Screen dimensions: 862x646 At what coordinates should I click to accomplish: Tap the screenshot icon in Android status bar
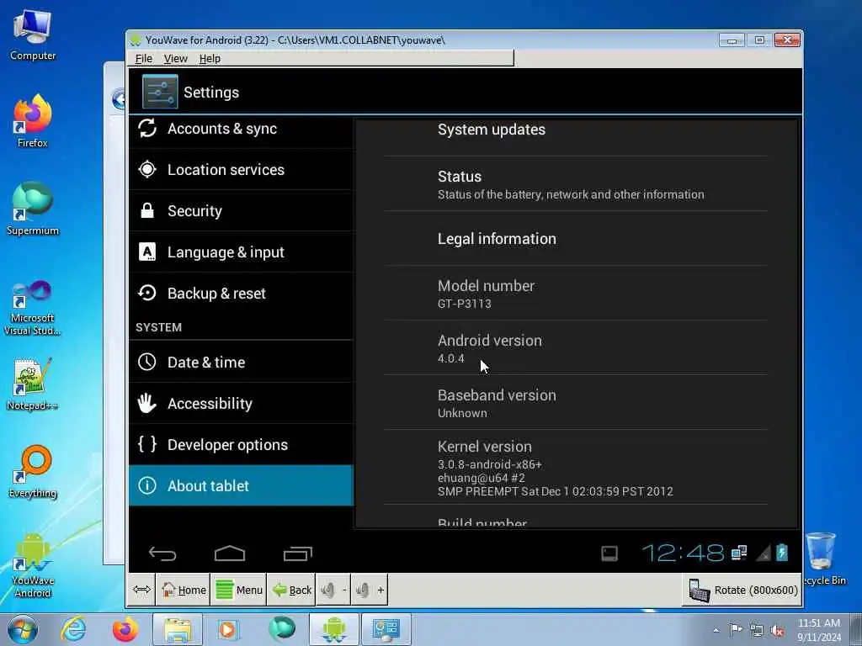click(x=609, y=553)
